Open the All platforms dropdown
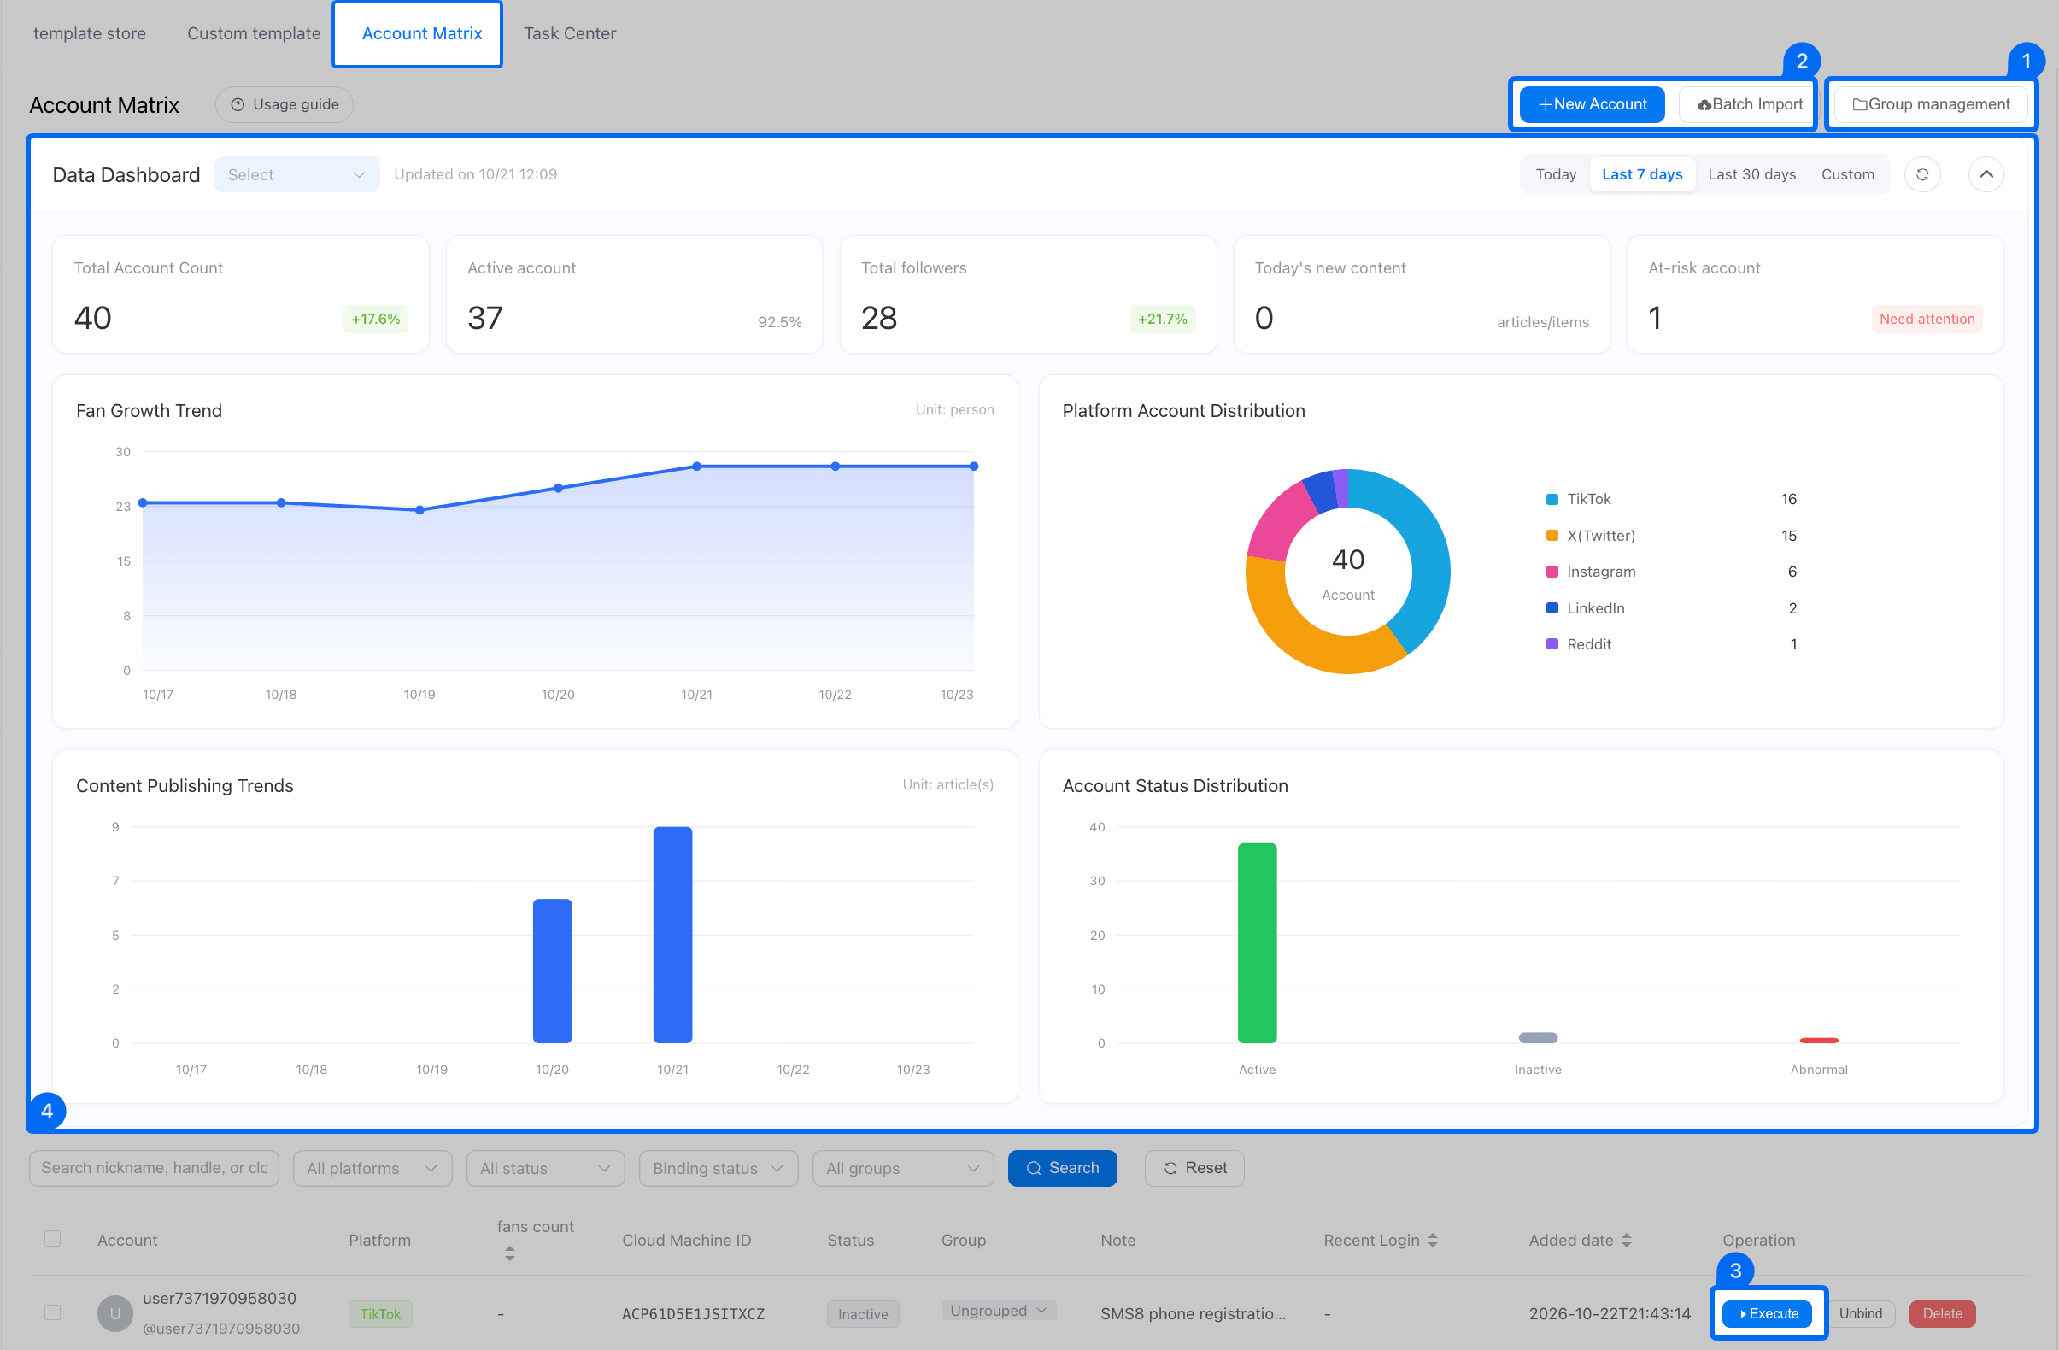 (372, 1168)
